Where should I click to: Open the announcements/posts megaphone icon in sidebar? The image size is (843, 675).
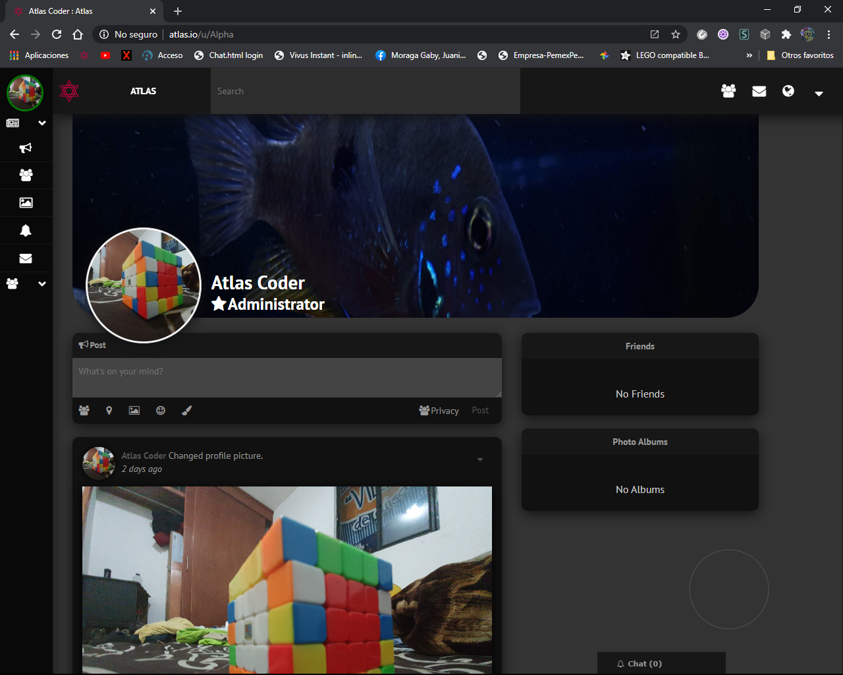[26, 148]
